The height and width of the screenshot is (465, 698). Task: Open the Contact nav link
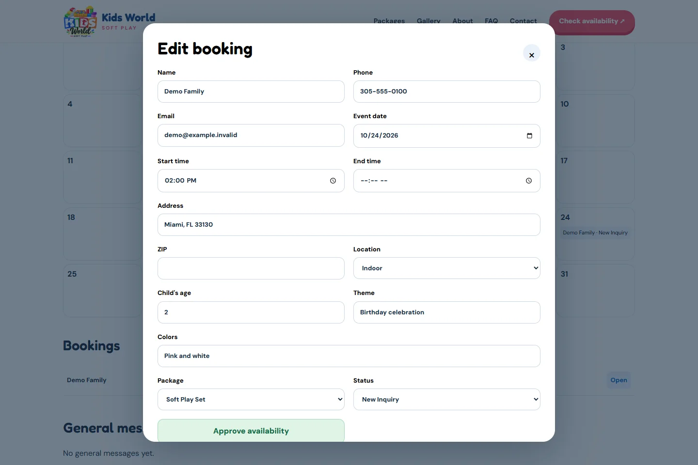point(523,21)
